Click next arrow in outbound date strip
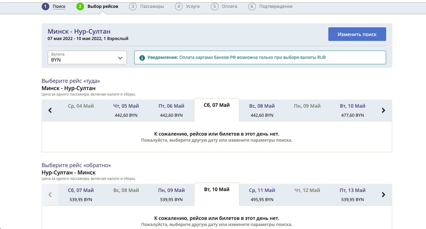This screenshot has width=426, height=229. click(x=383, y=110)
